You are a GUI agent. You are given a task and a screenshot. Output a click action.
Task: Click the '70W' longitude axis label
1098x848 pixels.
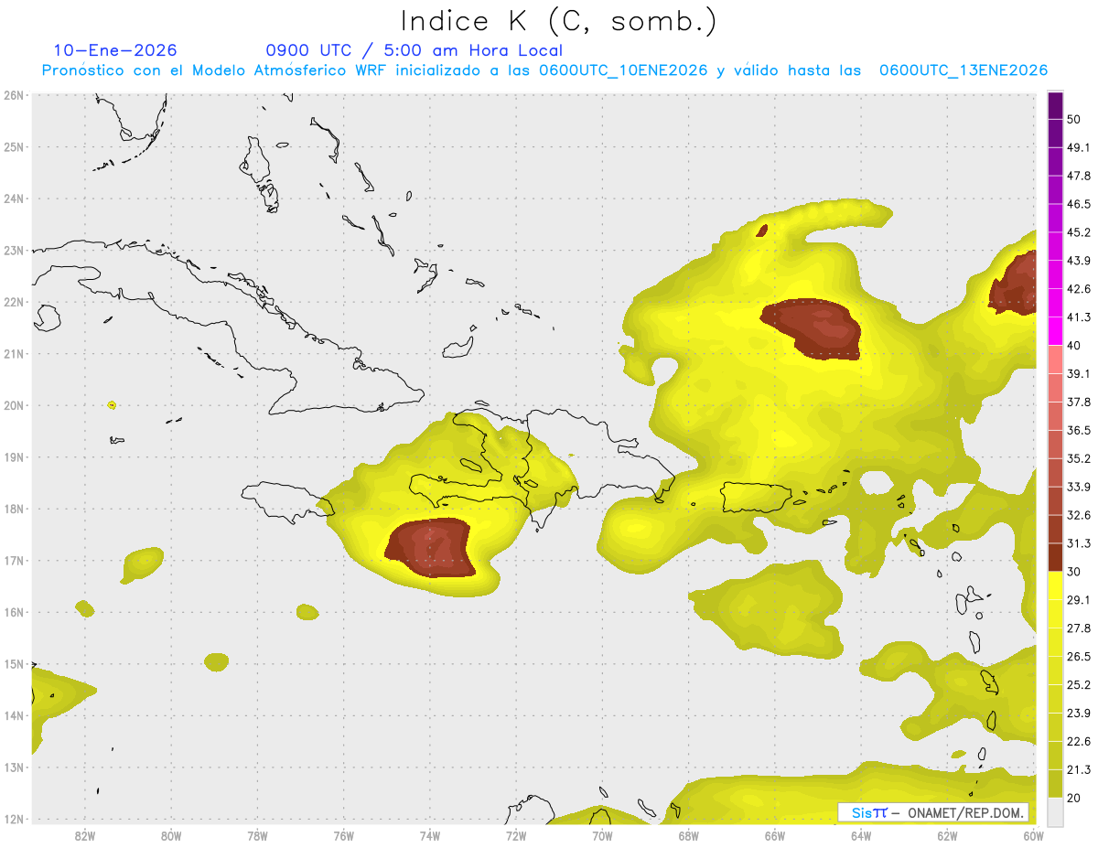coord(602,836)
